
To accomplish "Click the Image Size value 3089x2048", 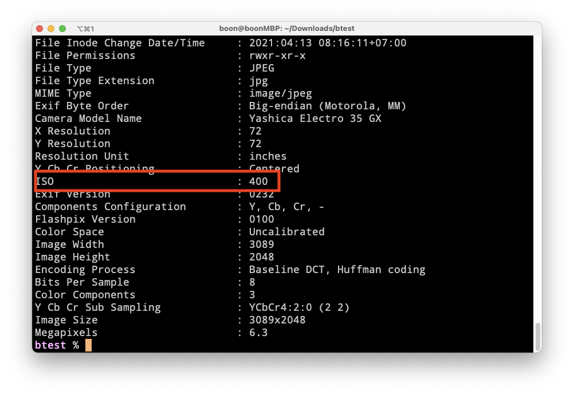I will click(277, 320).
